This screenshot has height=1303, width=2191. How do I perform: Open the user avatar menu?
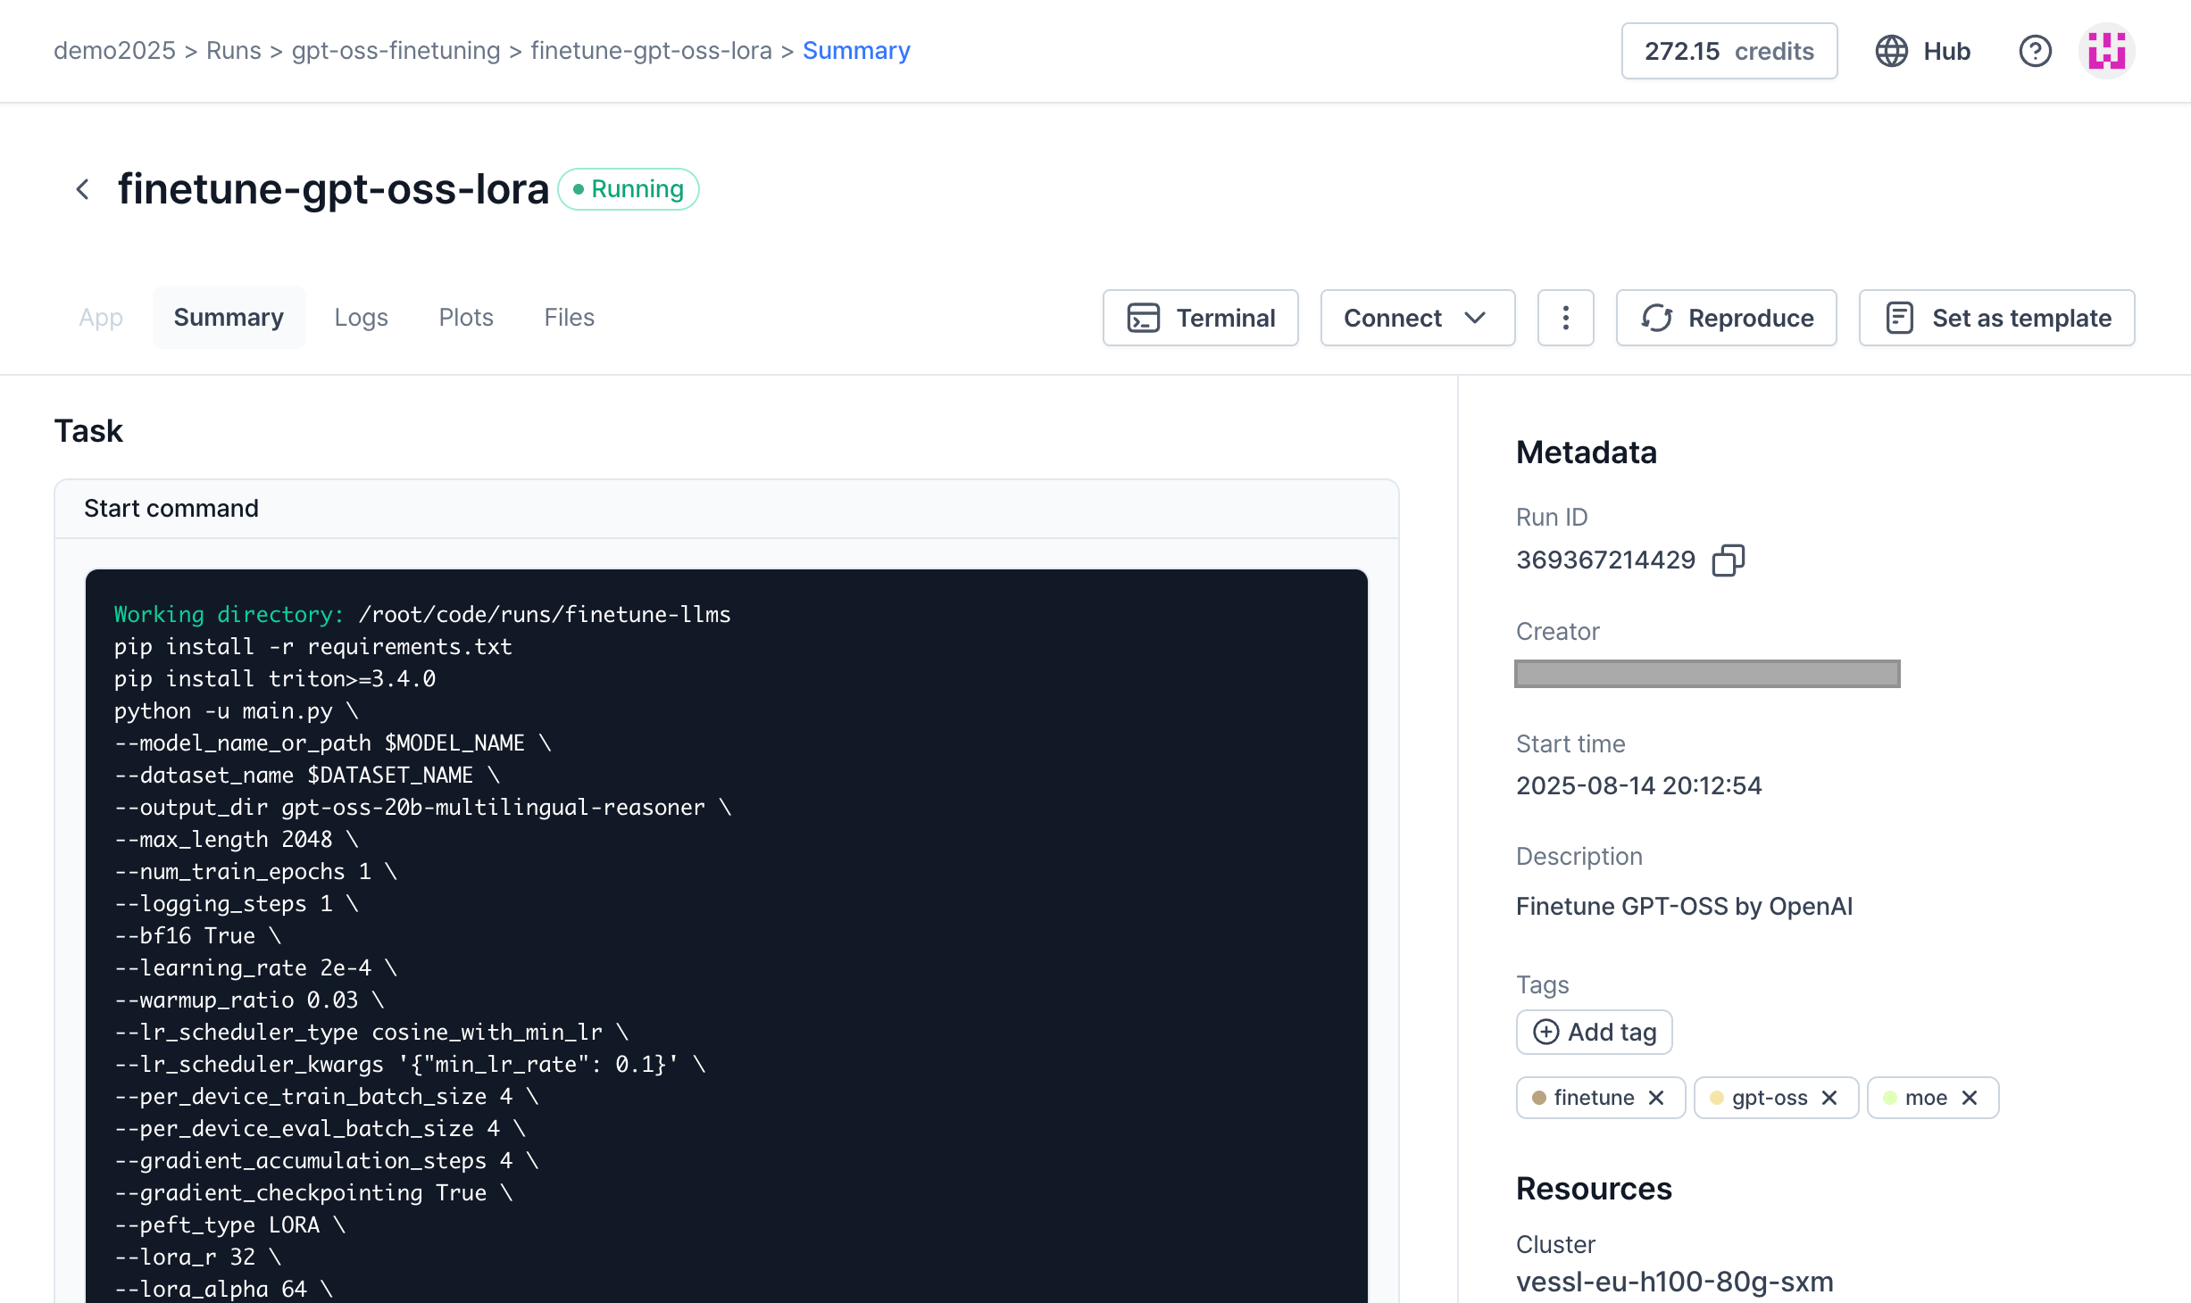[x=2106, y=51]
